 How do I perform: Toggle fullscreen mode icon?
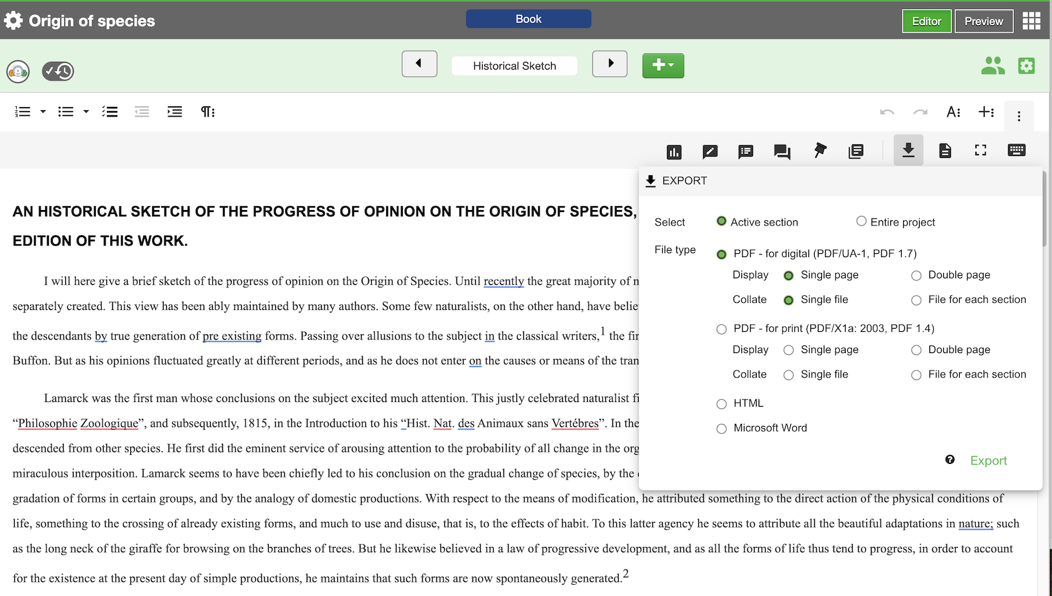[980, 150]
